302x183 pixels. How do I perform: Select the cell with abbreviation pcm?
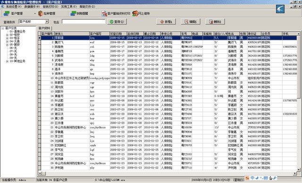[x=100, y=51]
